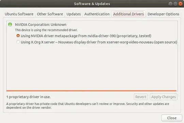Click the Apply Changes button
This screenshot has height=123, width=184.
point(164,97)
